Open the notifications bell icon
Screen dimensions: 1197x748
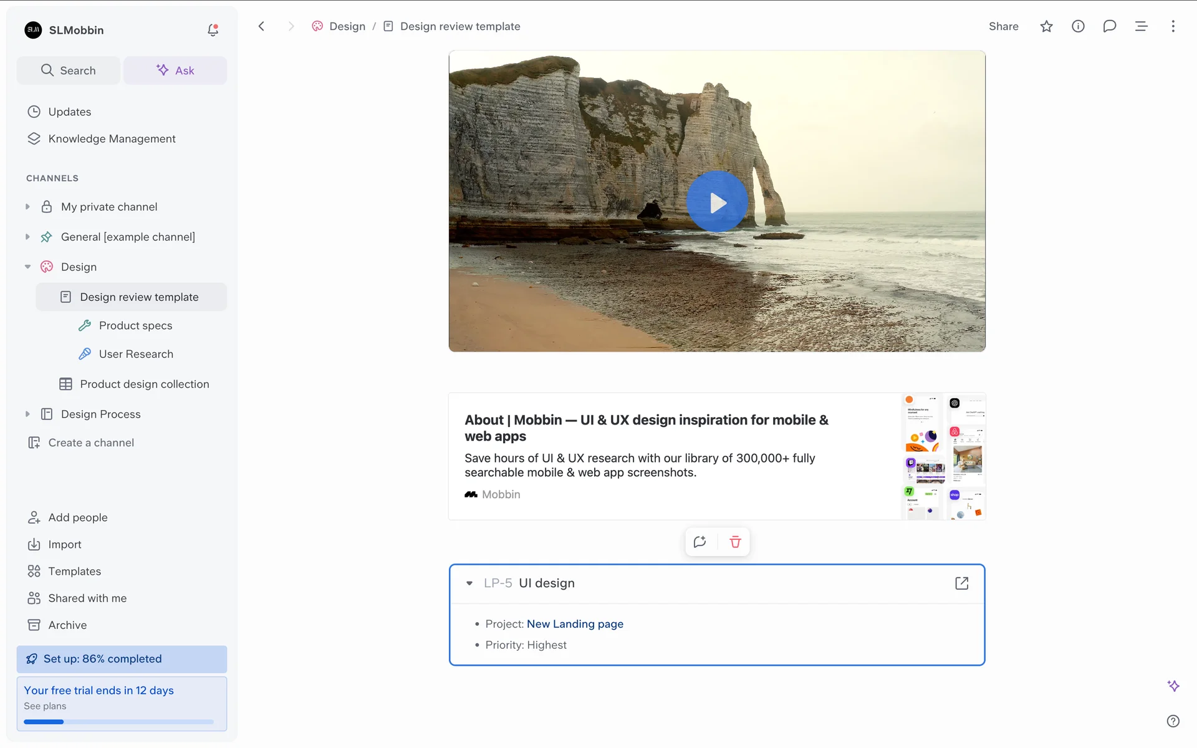point(213,30)
